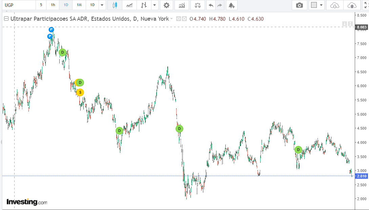Click the blue 2.810 current price label

pyautogui.click(x=362, y=176)
